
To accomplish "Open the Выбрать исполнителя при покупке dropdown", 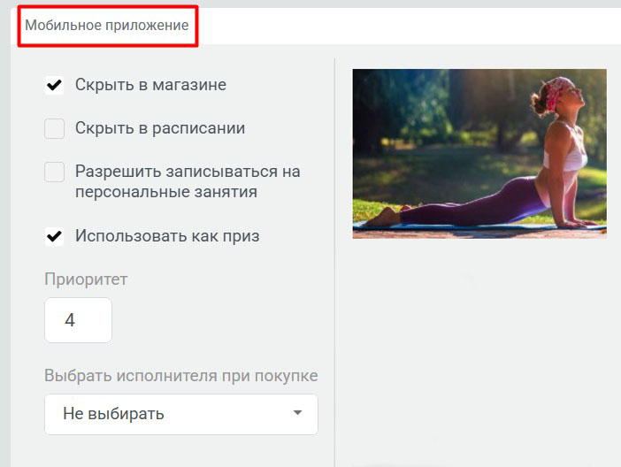I will tap(181, 414).
